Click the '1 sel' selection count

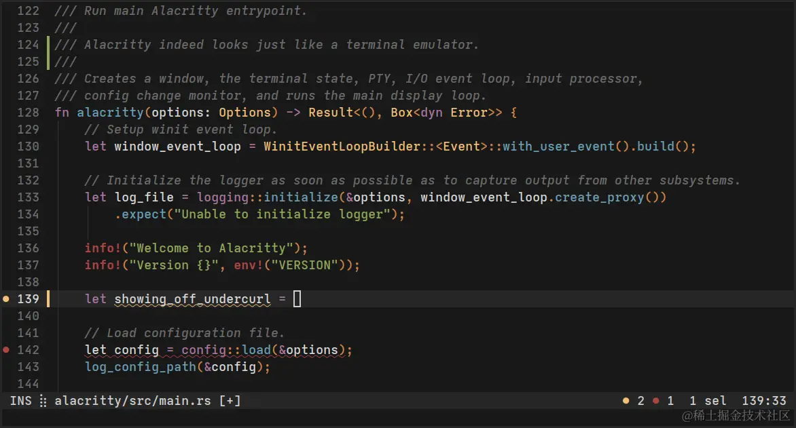708,401
